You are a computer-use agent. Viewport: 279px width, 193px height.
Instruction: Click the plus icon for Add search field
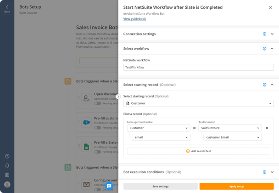coord(188,151)
